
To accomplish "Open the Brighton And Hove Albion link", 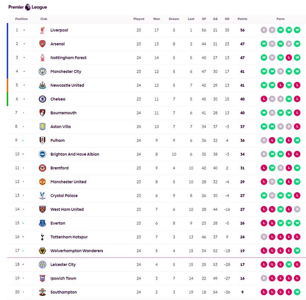I will [x=74, y=154].
